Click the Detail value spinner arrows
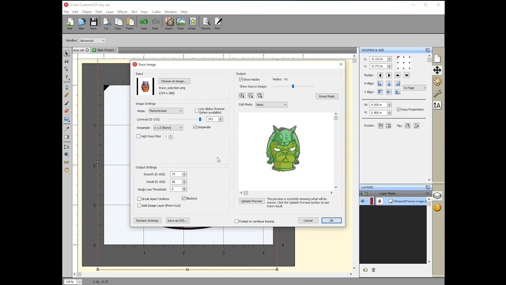The height and width of the screenshot is (285, 506). pos(184,182)
